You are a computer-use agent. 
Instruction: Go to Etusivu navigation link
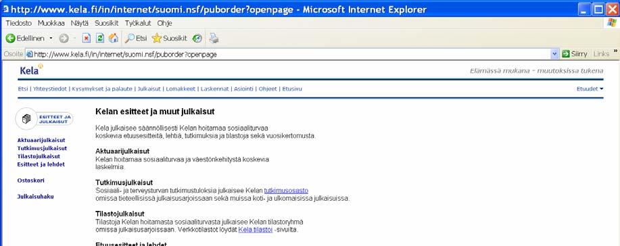[292, 89]
